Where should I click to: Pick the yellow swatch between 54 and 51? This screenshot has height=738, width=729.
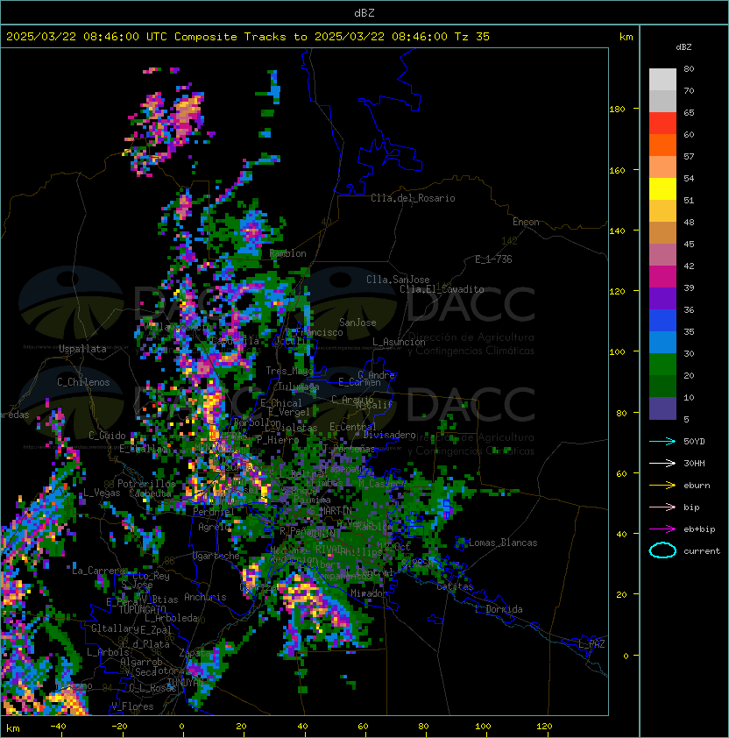tap(662, 189)
